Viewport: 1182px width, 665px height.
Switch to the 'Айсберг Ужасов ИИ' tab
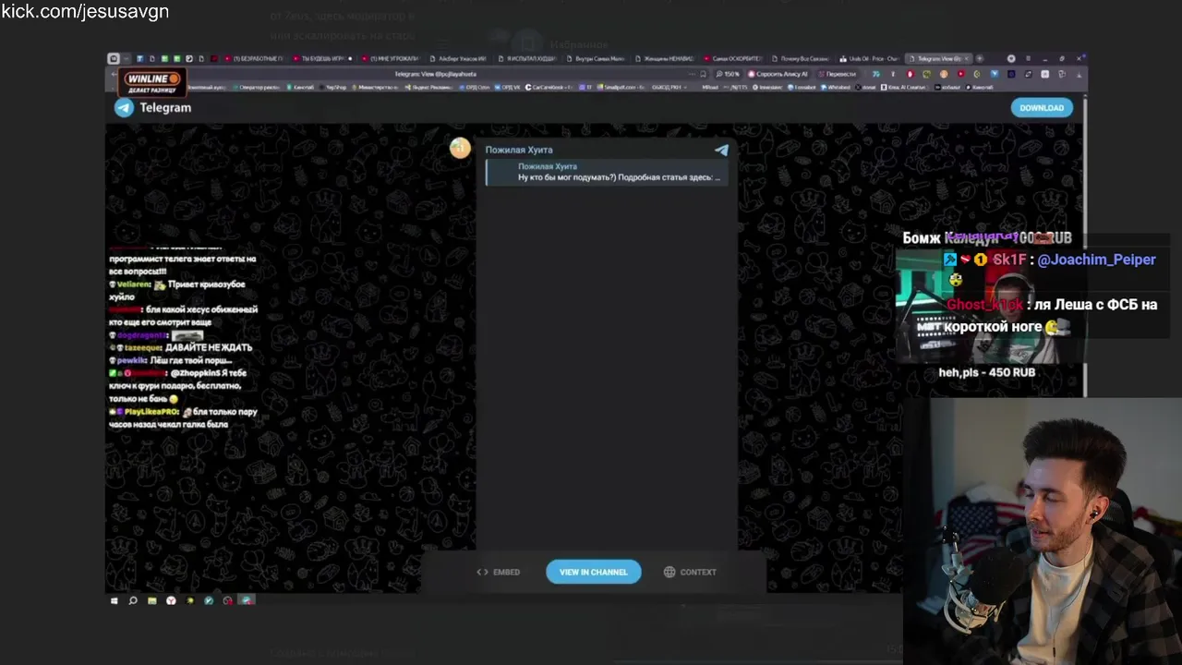click(x=458, y=58)
